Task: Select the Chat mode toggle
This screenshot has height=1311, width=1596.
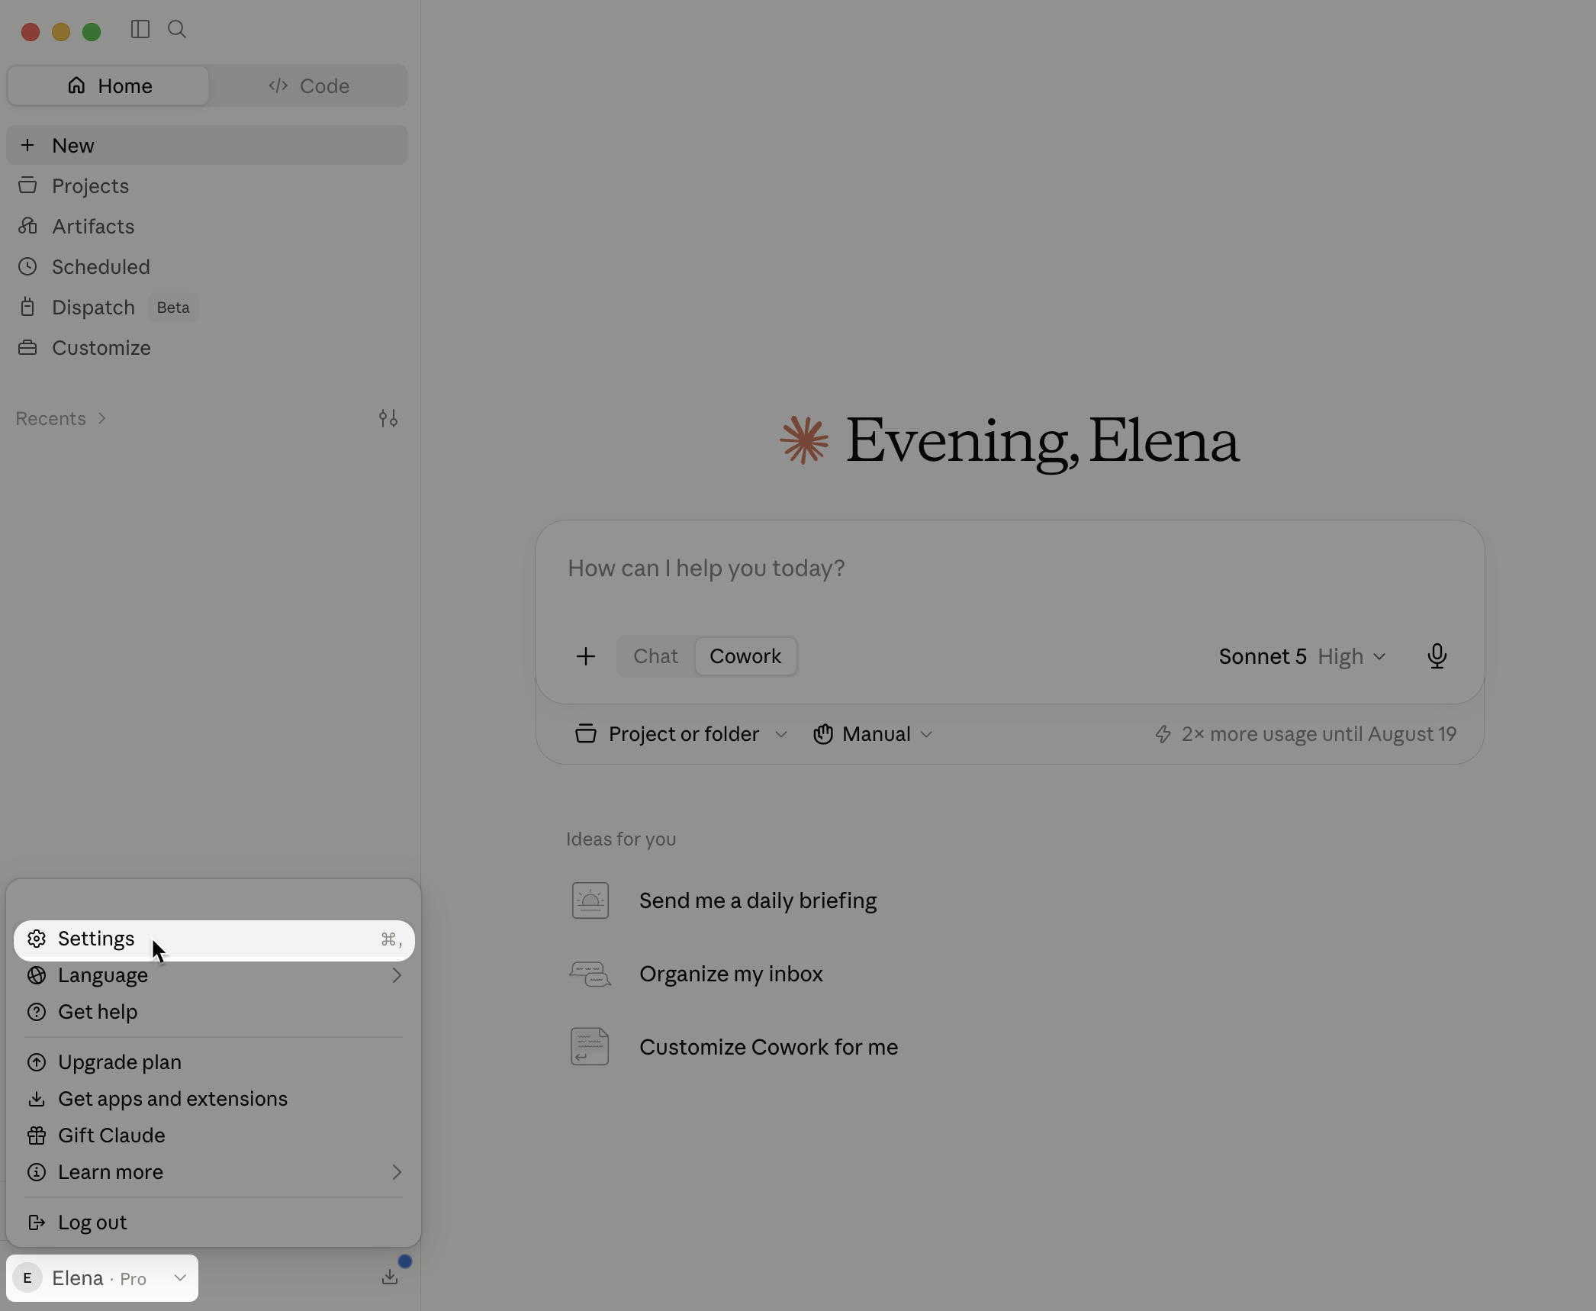Action: 655,656
